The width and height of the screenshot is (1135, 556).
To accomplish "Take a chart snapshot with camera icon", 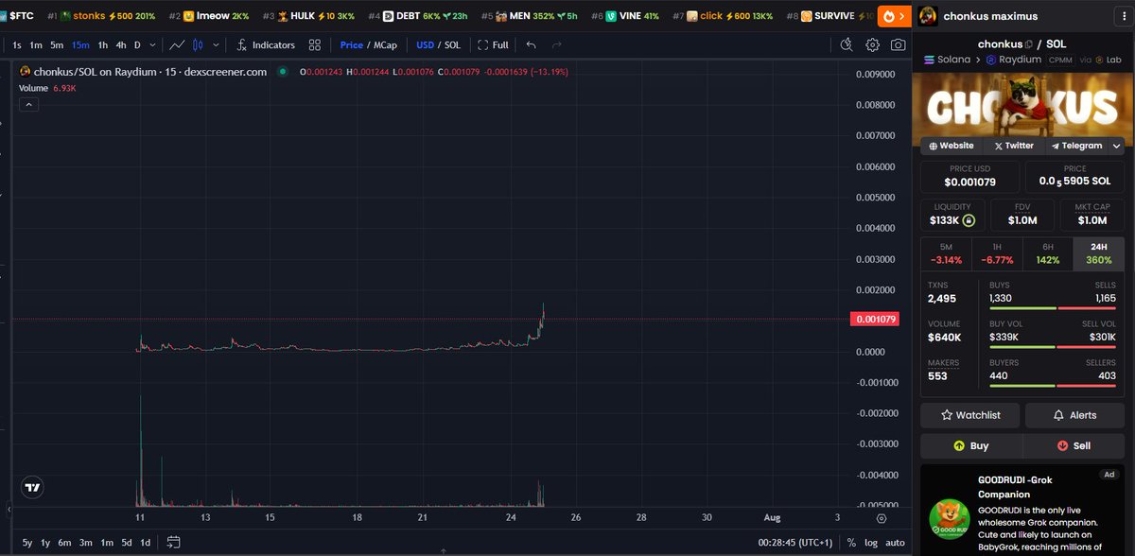I will 898,44.
